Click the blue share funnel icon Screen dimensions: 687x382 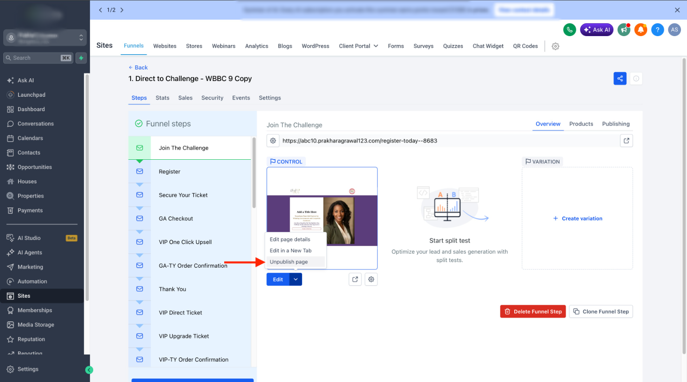click(620, 78)
